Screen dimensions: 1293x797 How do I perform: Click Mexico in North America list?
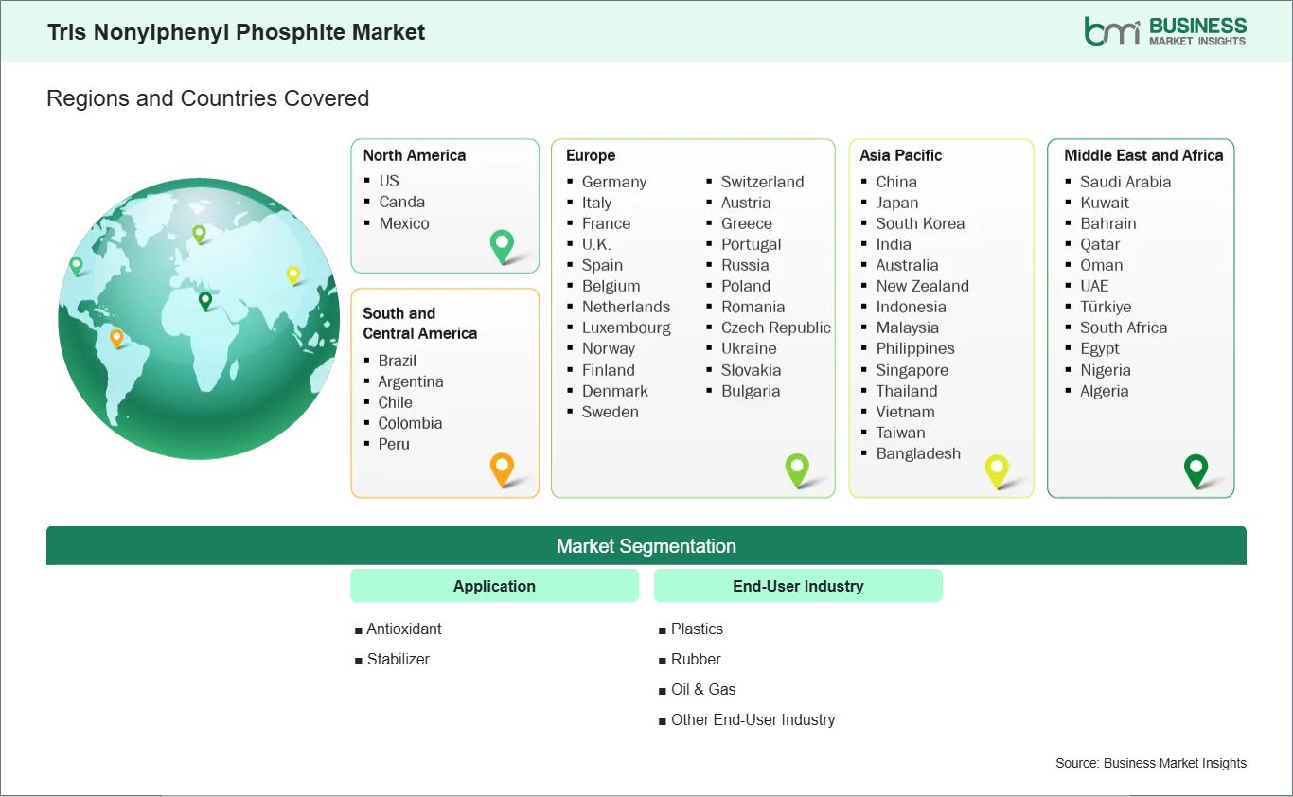click(x=404, y=223)
